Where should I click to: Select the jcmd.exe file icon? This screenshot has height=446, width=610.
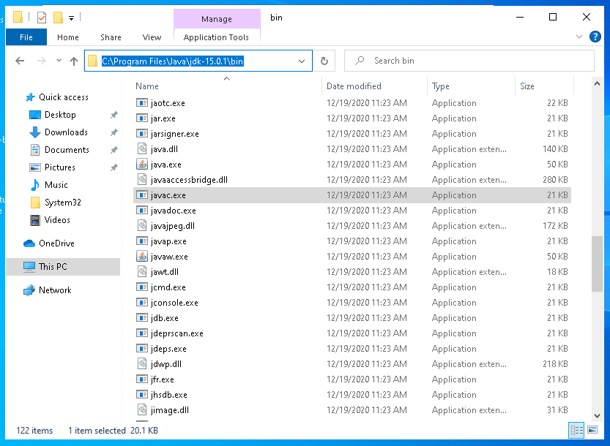click(142, 287)
